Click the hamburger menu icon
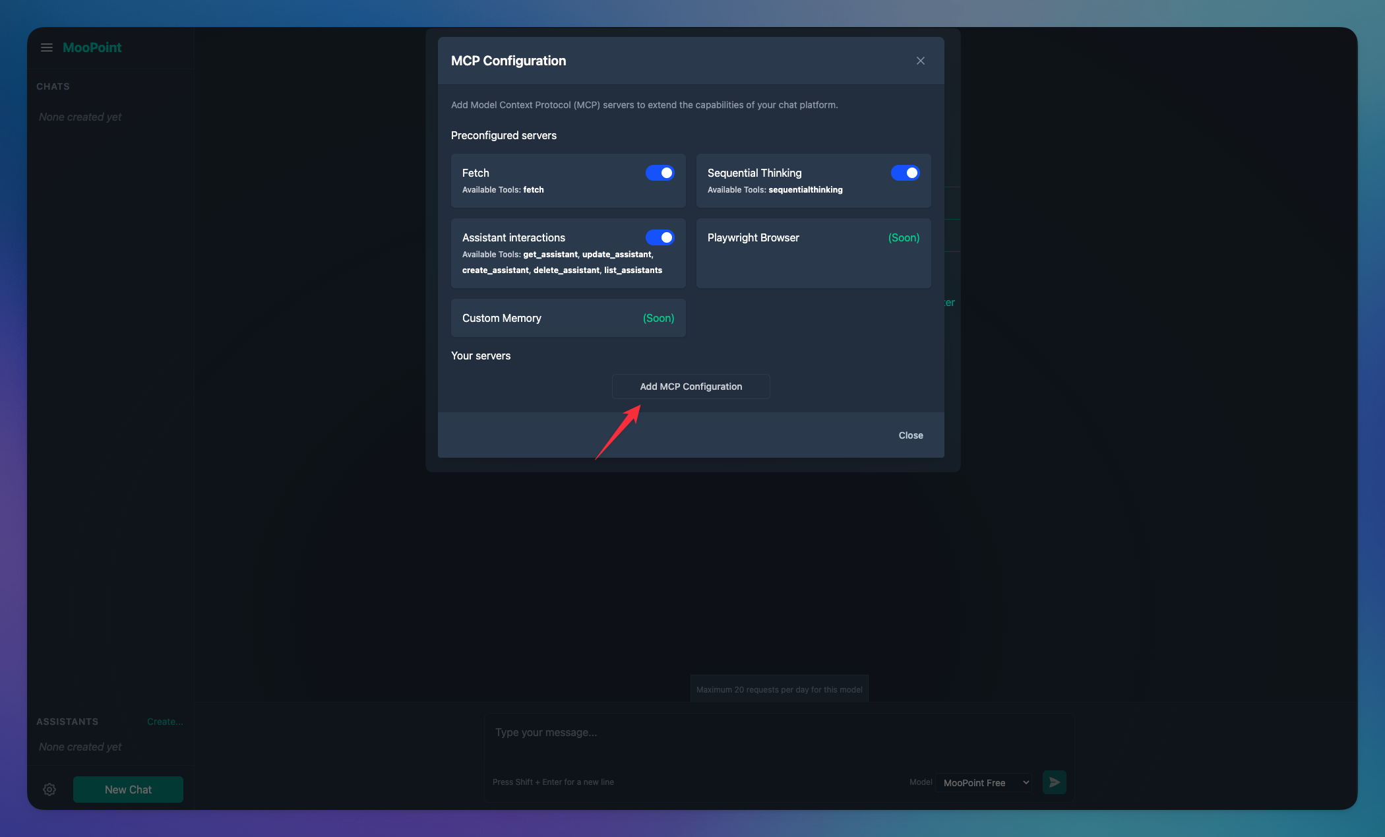The width and height of the screenshot is (1385, 837). point(47,47)
